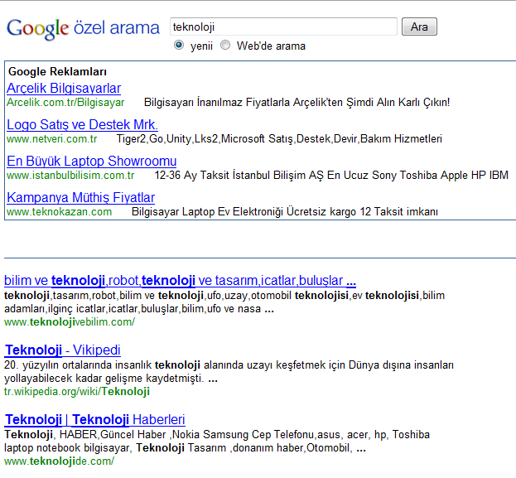
Task: Open the Teknoloji | Teknoloji Haberleri result
Action: pos(94,420)
